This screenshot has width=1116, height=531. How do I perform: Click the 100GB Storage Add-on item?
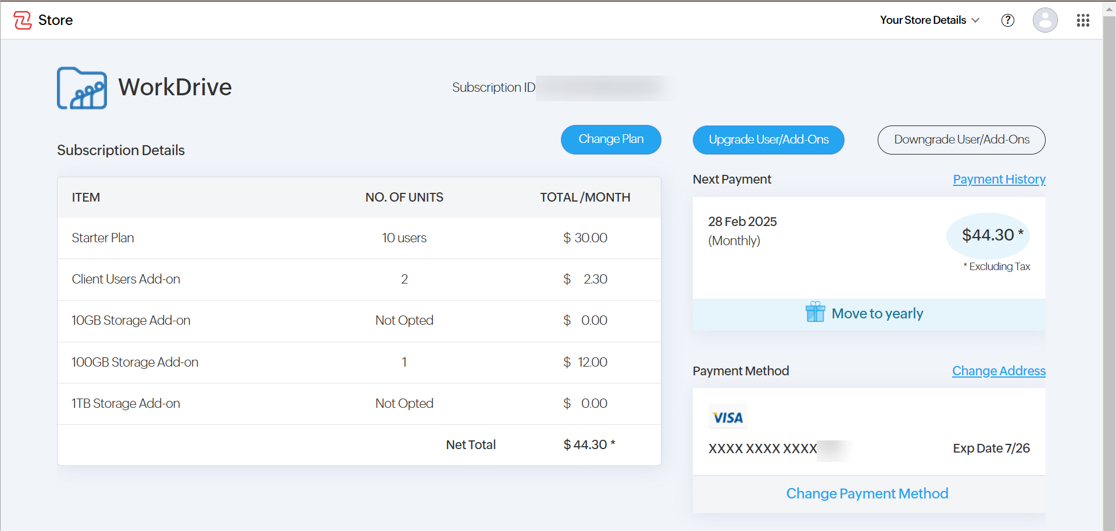click(135, 363)
